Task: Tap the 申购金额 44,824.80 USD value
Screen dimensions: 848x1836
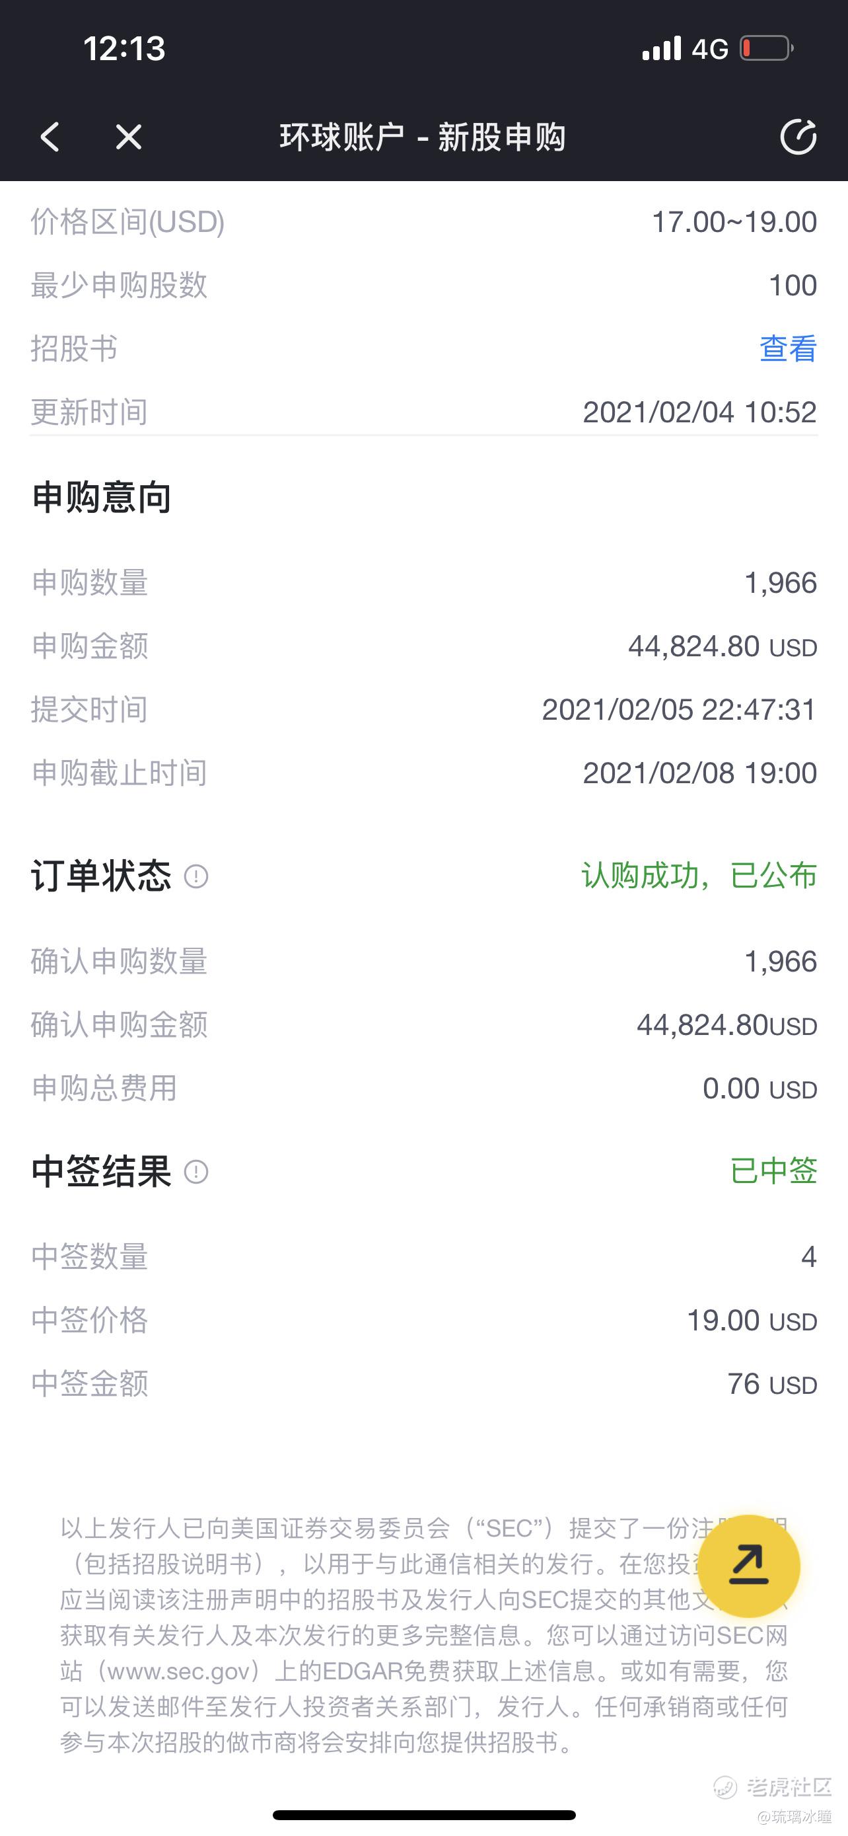Action: click(x=723, y=646)
